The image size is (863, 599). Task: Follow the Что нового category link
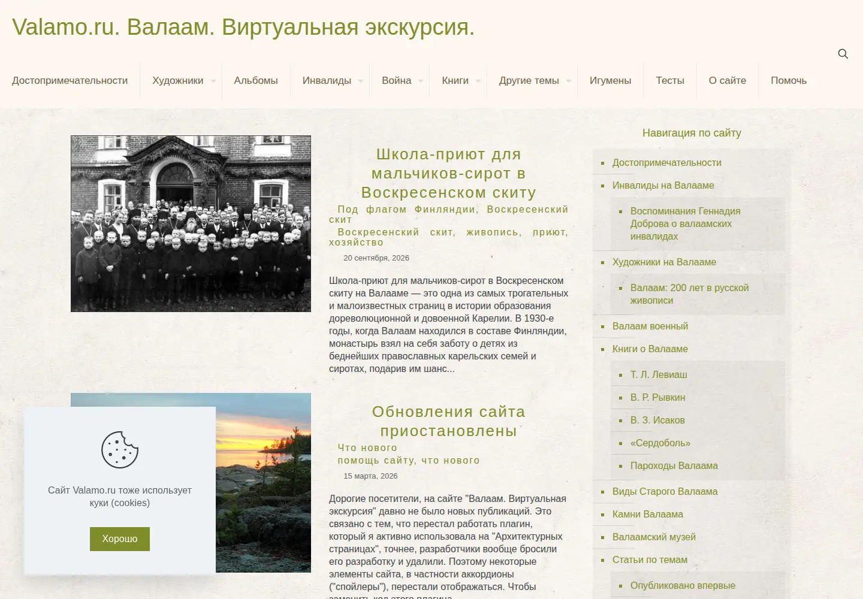click(367, 447)
